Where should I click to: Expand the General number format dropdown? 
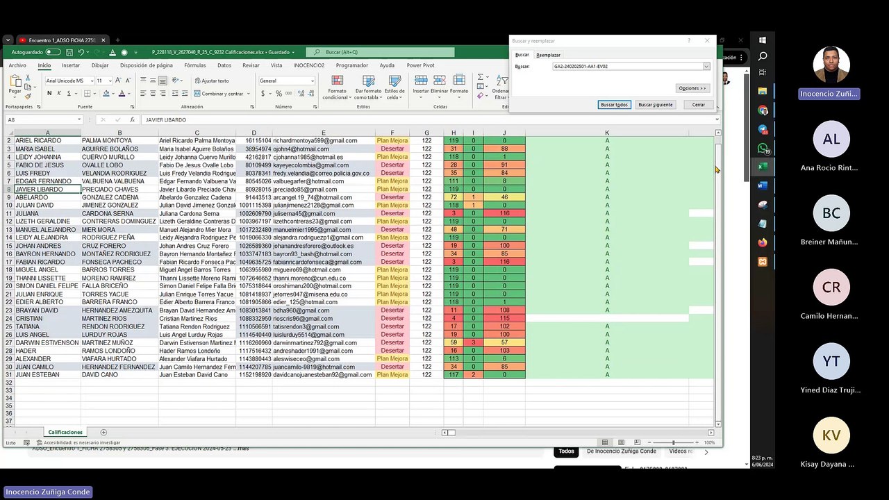[311, 81]
